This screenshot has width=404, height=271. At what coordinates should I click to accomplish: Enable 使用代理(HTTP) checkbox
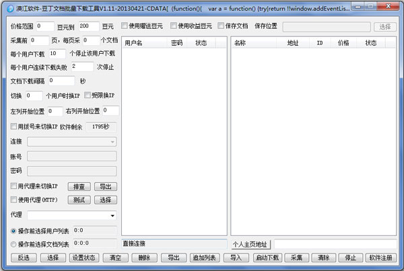[13, 200]
